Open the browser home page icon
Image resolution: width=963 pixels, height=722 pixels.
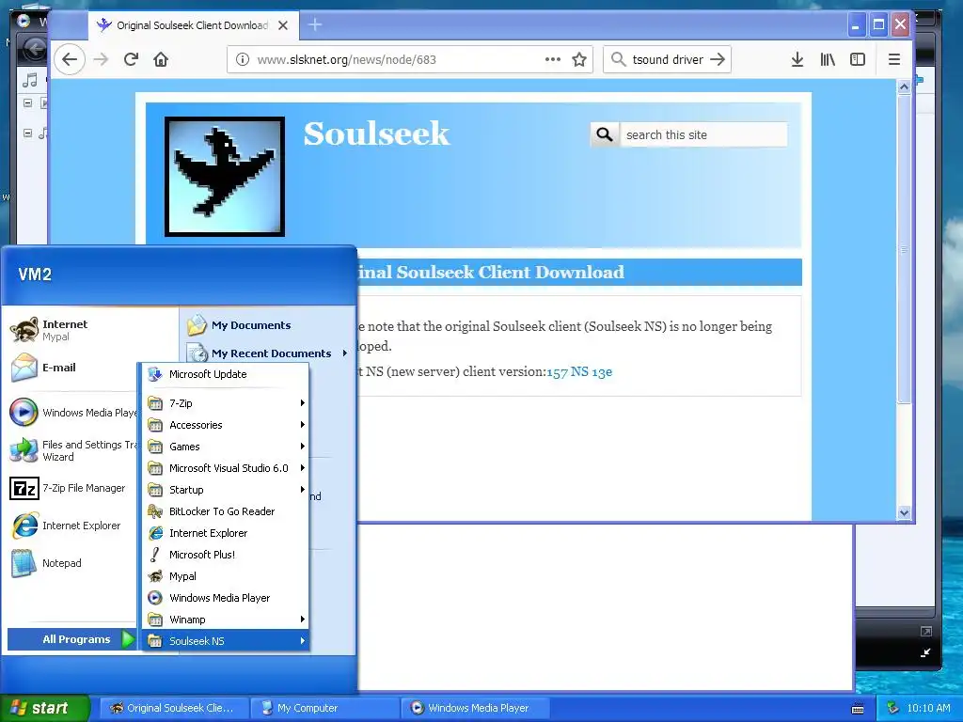[161, 59]
